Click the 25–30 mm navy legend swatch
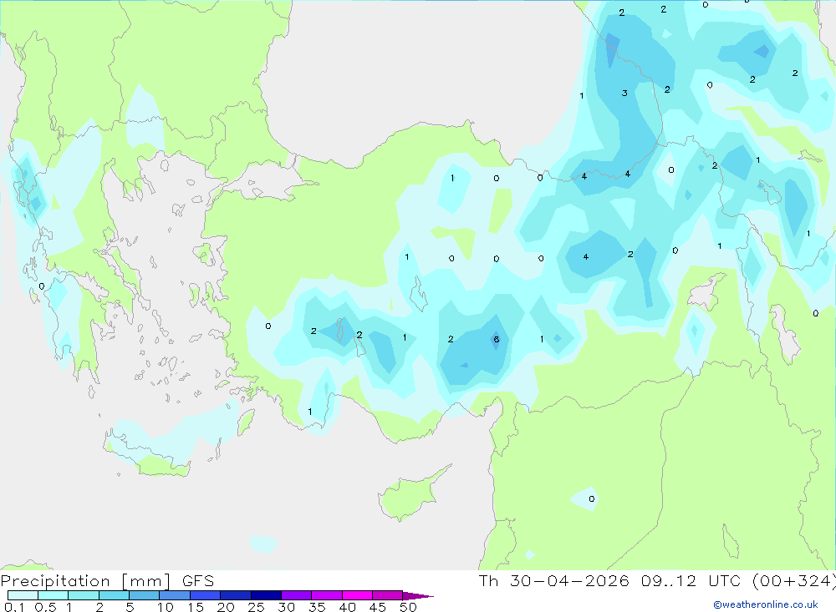The width and height of the screenshot is (836, 612). coord(266,595)
